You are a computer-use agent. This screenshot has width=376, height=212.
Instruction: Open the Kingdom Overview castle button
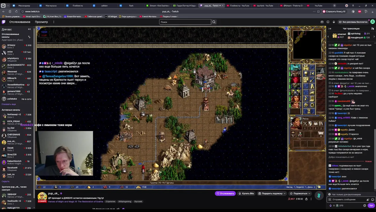[306, 67]
